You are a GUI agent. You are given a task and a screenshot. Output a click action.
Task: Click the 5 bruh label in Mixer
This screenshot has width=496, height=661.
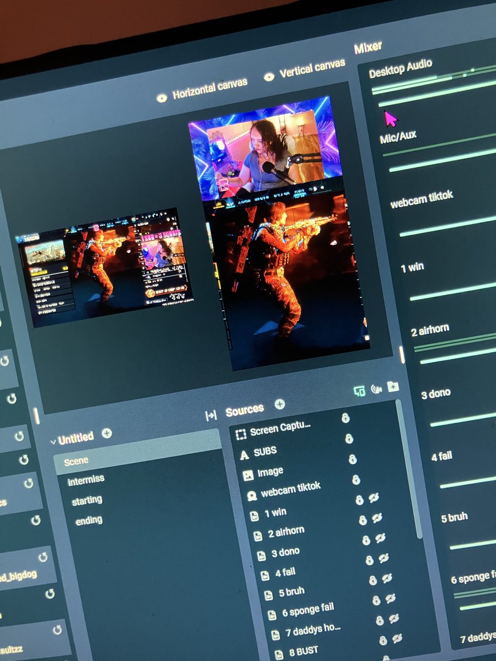coord(455,518)
